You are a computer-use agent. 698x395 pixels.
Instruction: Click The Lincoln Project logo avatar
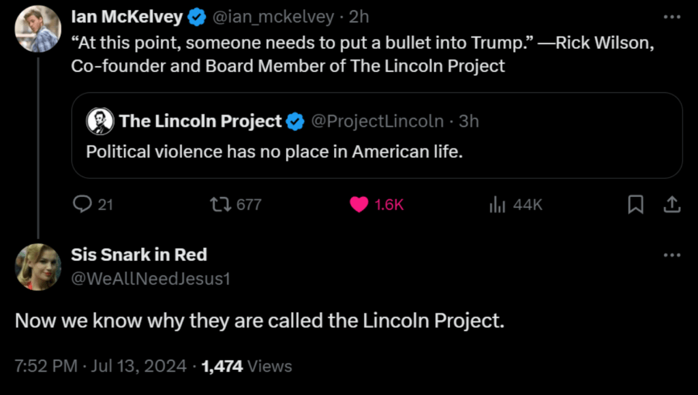100,122
